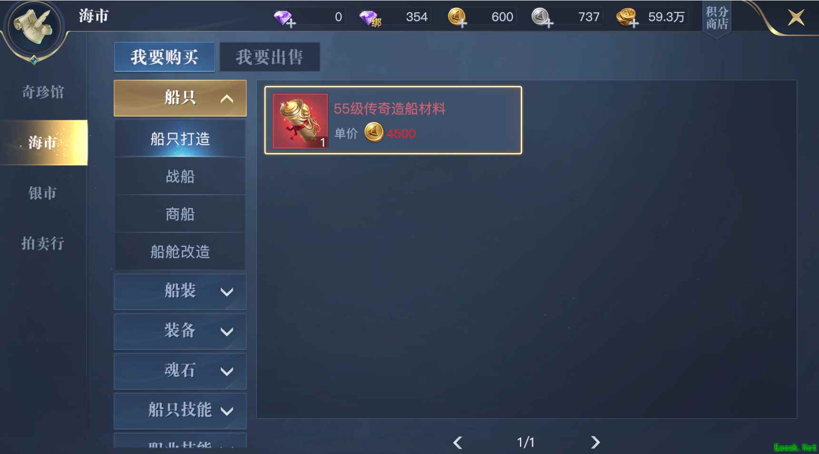Select the 战船 subcategory
Screen dimensions: 819x454
click(180, 176)
